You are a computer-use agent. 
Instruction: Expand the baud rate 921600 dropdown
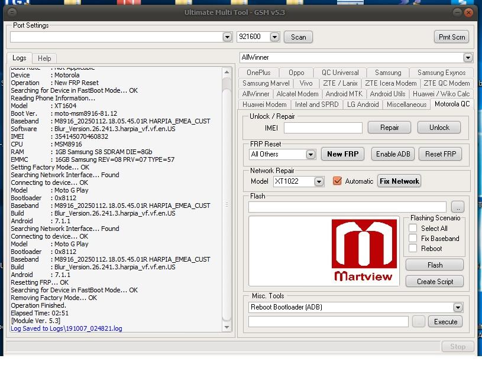pyautogui.click(x=274, y=37)
